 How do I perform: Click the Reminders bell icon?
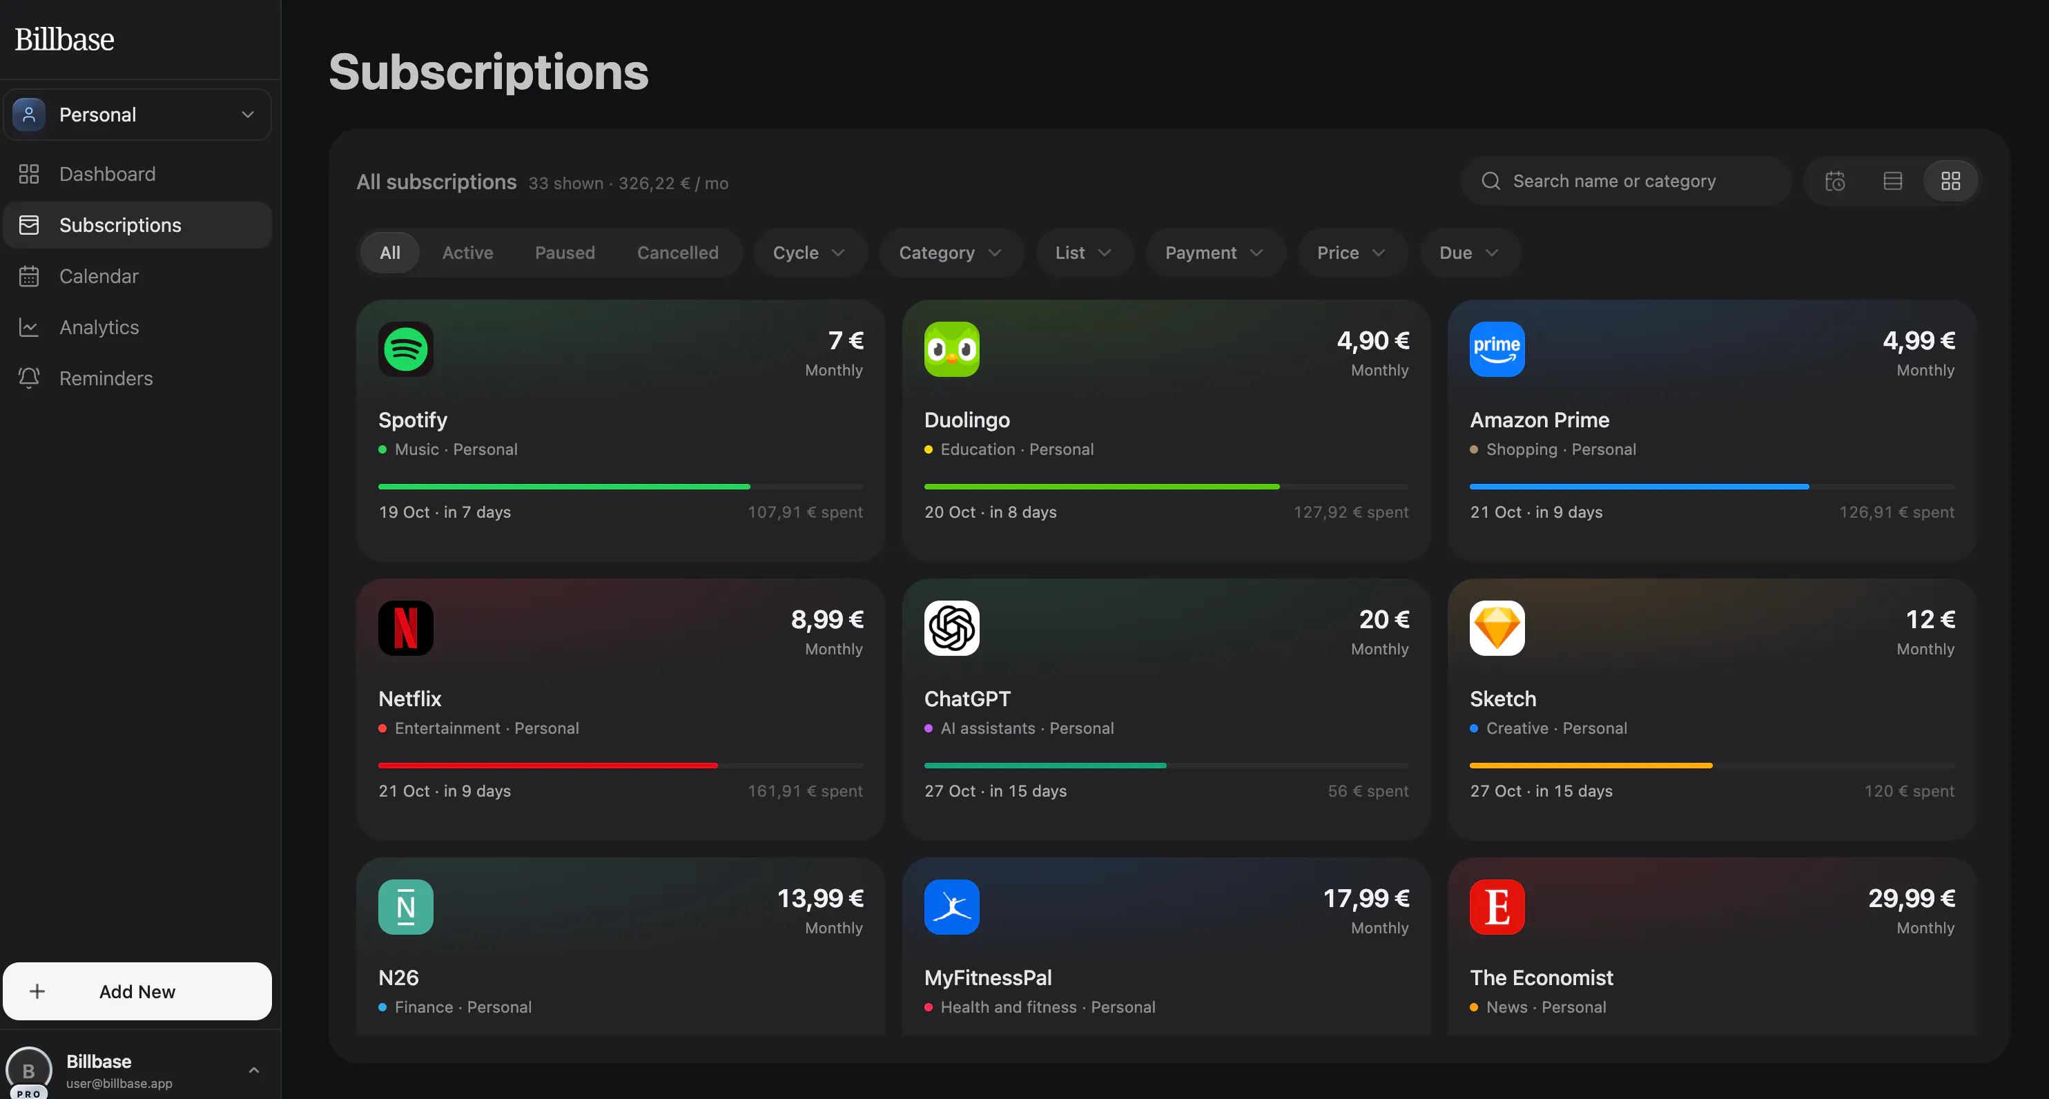click(x=28, y=378)
